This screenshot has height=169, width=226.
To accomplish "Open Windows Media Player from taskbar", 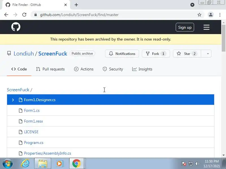I will click(59, 163).
